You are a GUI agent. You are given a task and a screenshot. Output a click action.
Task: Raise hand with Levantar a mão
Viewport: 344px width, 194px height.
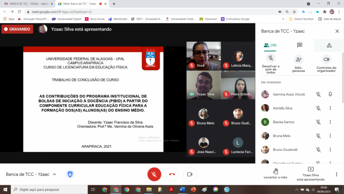(x=275, y=171)
